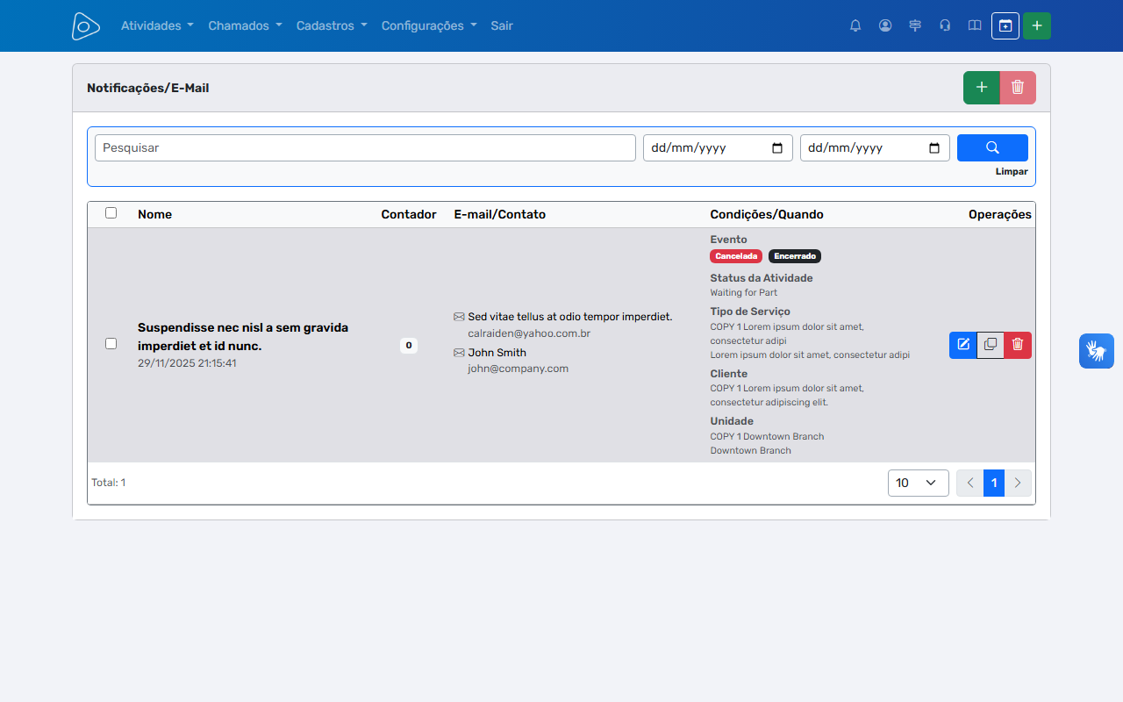Click the email john@company.com
Viewport: 1123px width, 702px height.
[x=518, y=369]
